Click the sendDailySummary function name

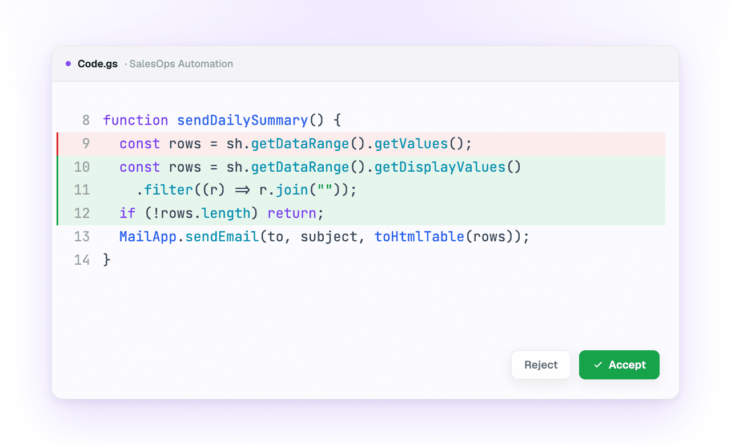(243, 120)
